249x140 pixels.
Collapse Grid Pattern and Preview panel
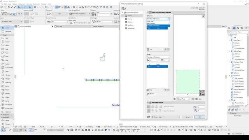pos(148,12)
